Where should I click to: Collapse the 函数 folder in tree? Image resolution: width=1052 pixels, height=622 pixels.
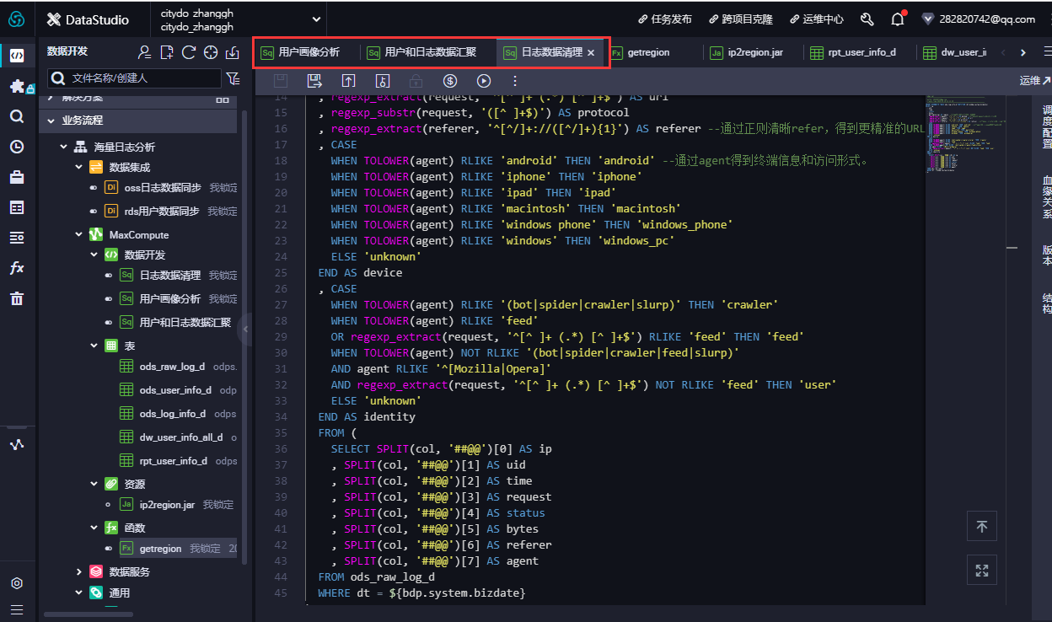[94, 528]
